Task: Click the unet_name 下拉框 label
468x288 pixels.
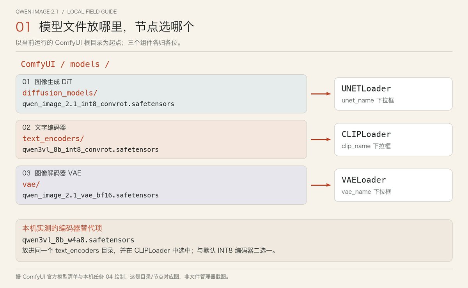Action: [368, 100]
